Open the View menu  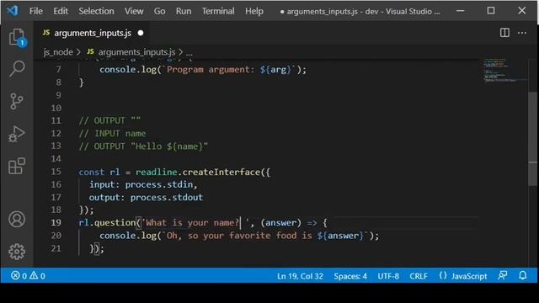134,11
